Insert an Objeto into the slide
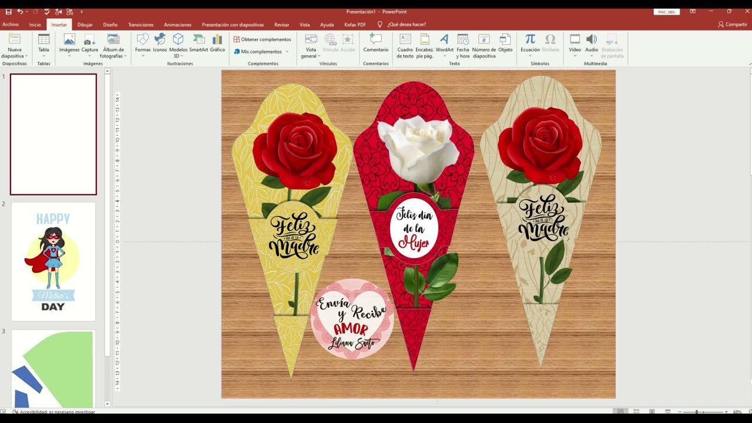752x423 pixels. coord(505,43)
